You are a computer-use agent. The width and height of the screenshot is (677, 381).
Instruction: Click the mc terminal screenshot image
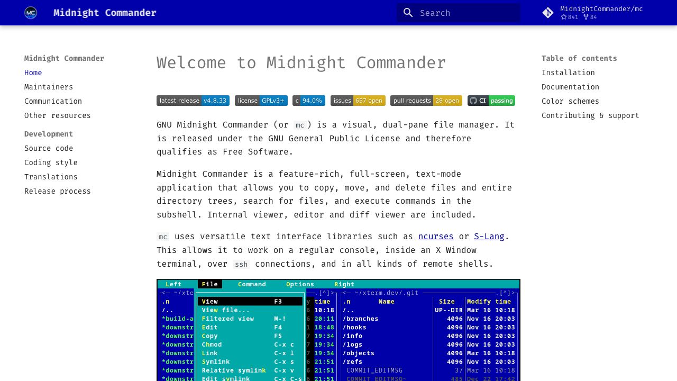click(x=338, y=330)
